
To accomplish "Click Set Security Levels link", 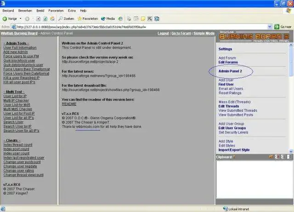I will pyautogui.click(x=233, y=132).
